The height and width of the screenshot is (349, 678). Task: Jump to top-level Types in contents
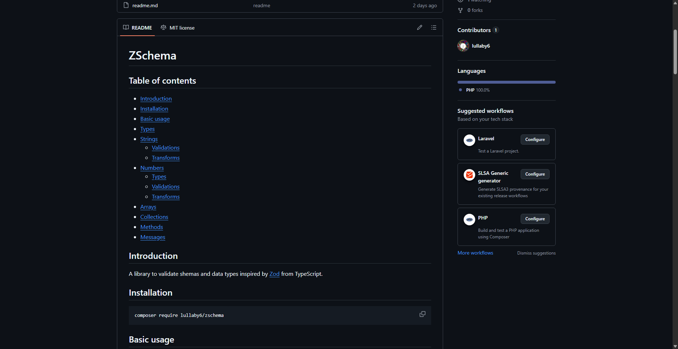click(x=147, y=129)
